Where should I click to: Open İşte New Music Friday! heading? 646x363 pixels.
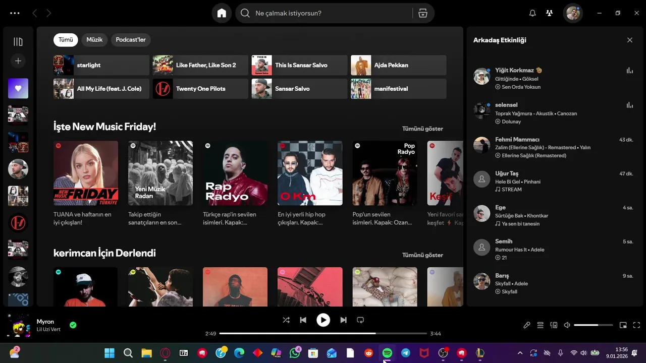105,127
